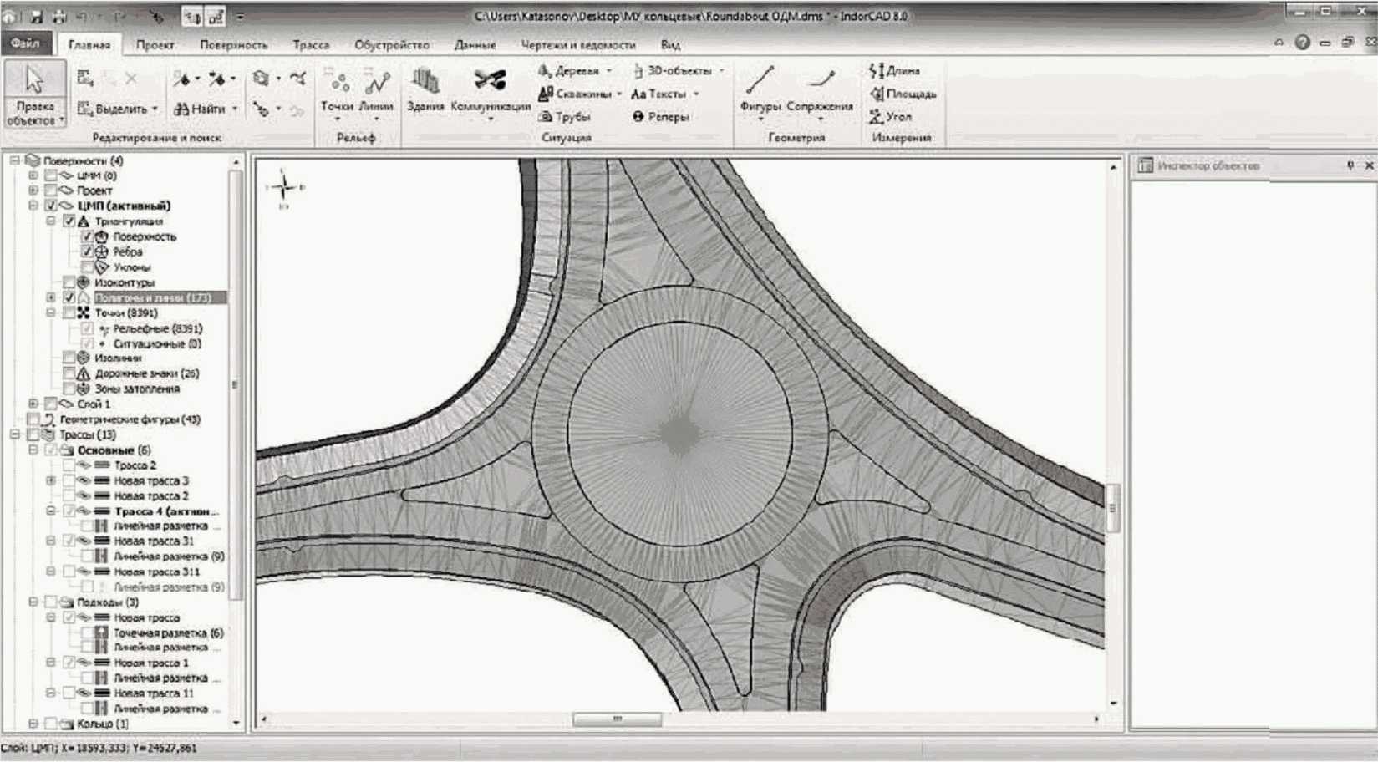Click the horizontal scrollbar thumb under the drawing

pos(617,719)
